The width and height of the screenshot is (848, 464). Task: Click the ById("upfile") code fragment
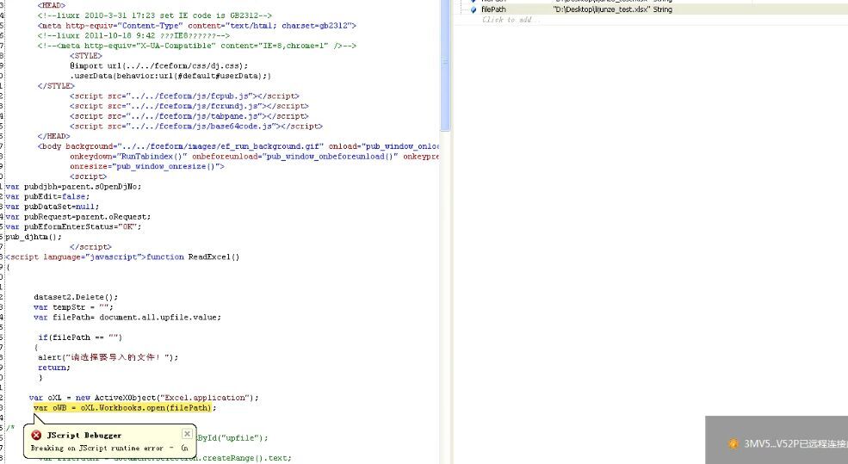point(232,438)
